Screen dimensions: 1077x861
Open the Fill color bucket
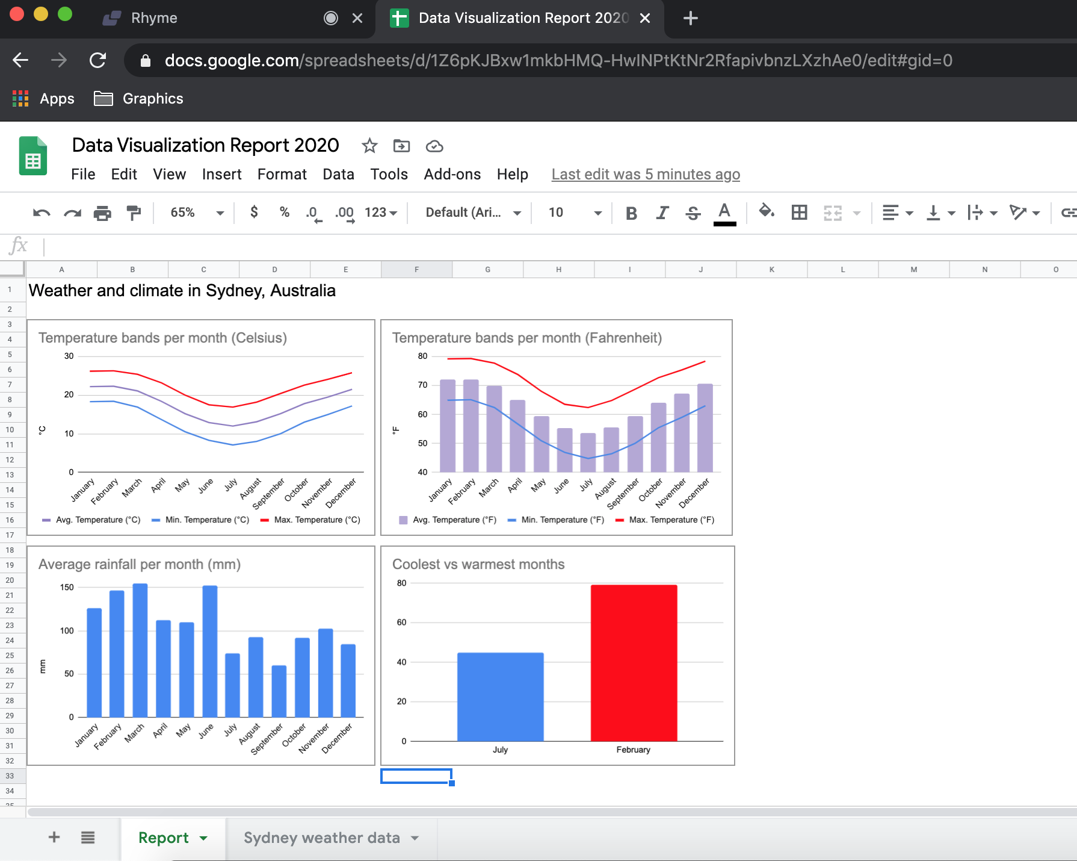tap(766, 212)
